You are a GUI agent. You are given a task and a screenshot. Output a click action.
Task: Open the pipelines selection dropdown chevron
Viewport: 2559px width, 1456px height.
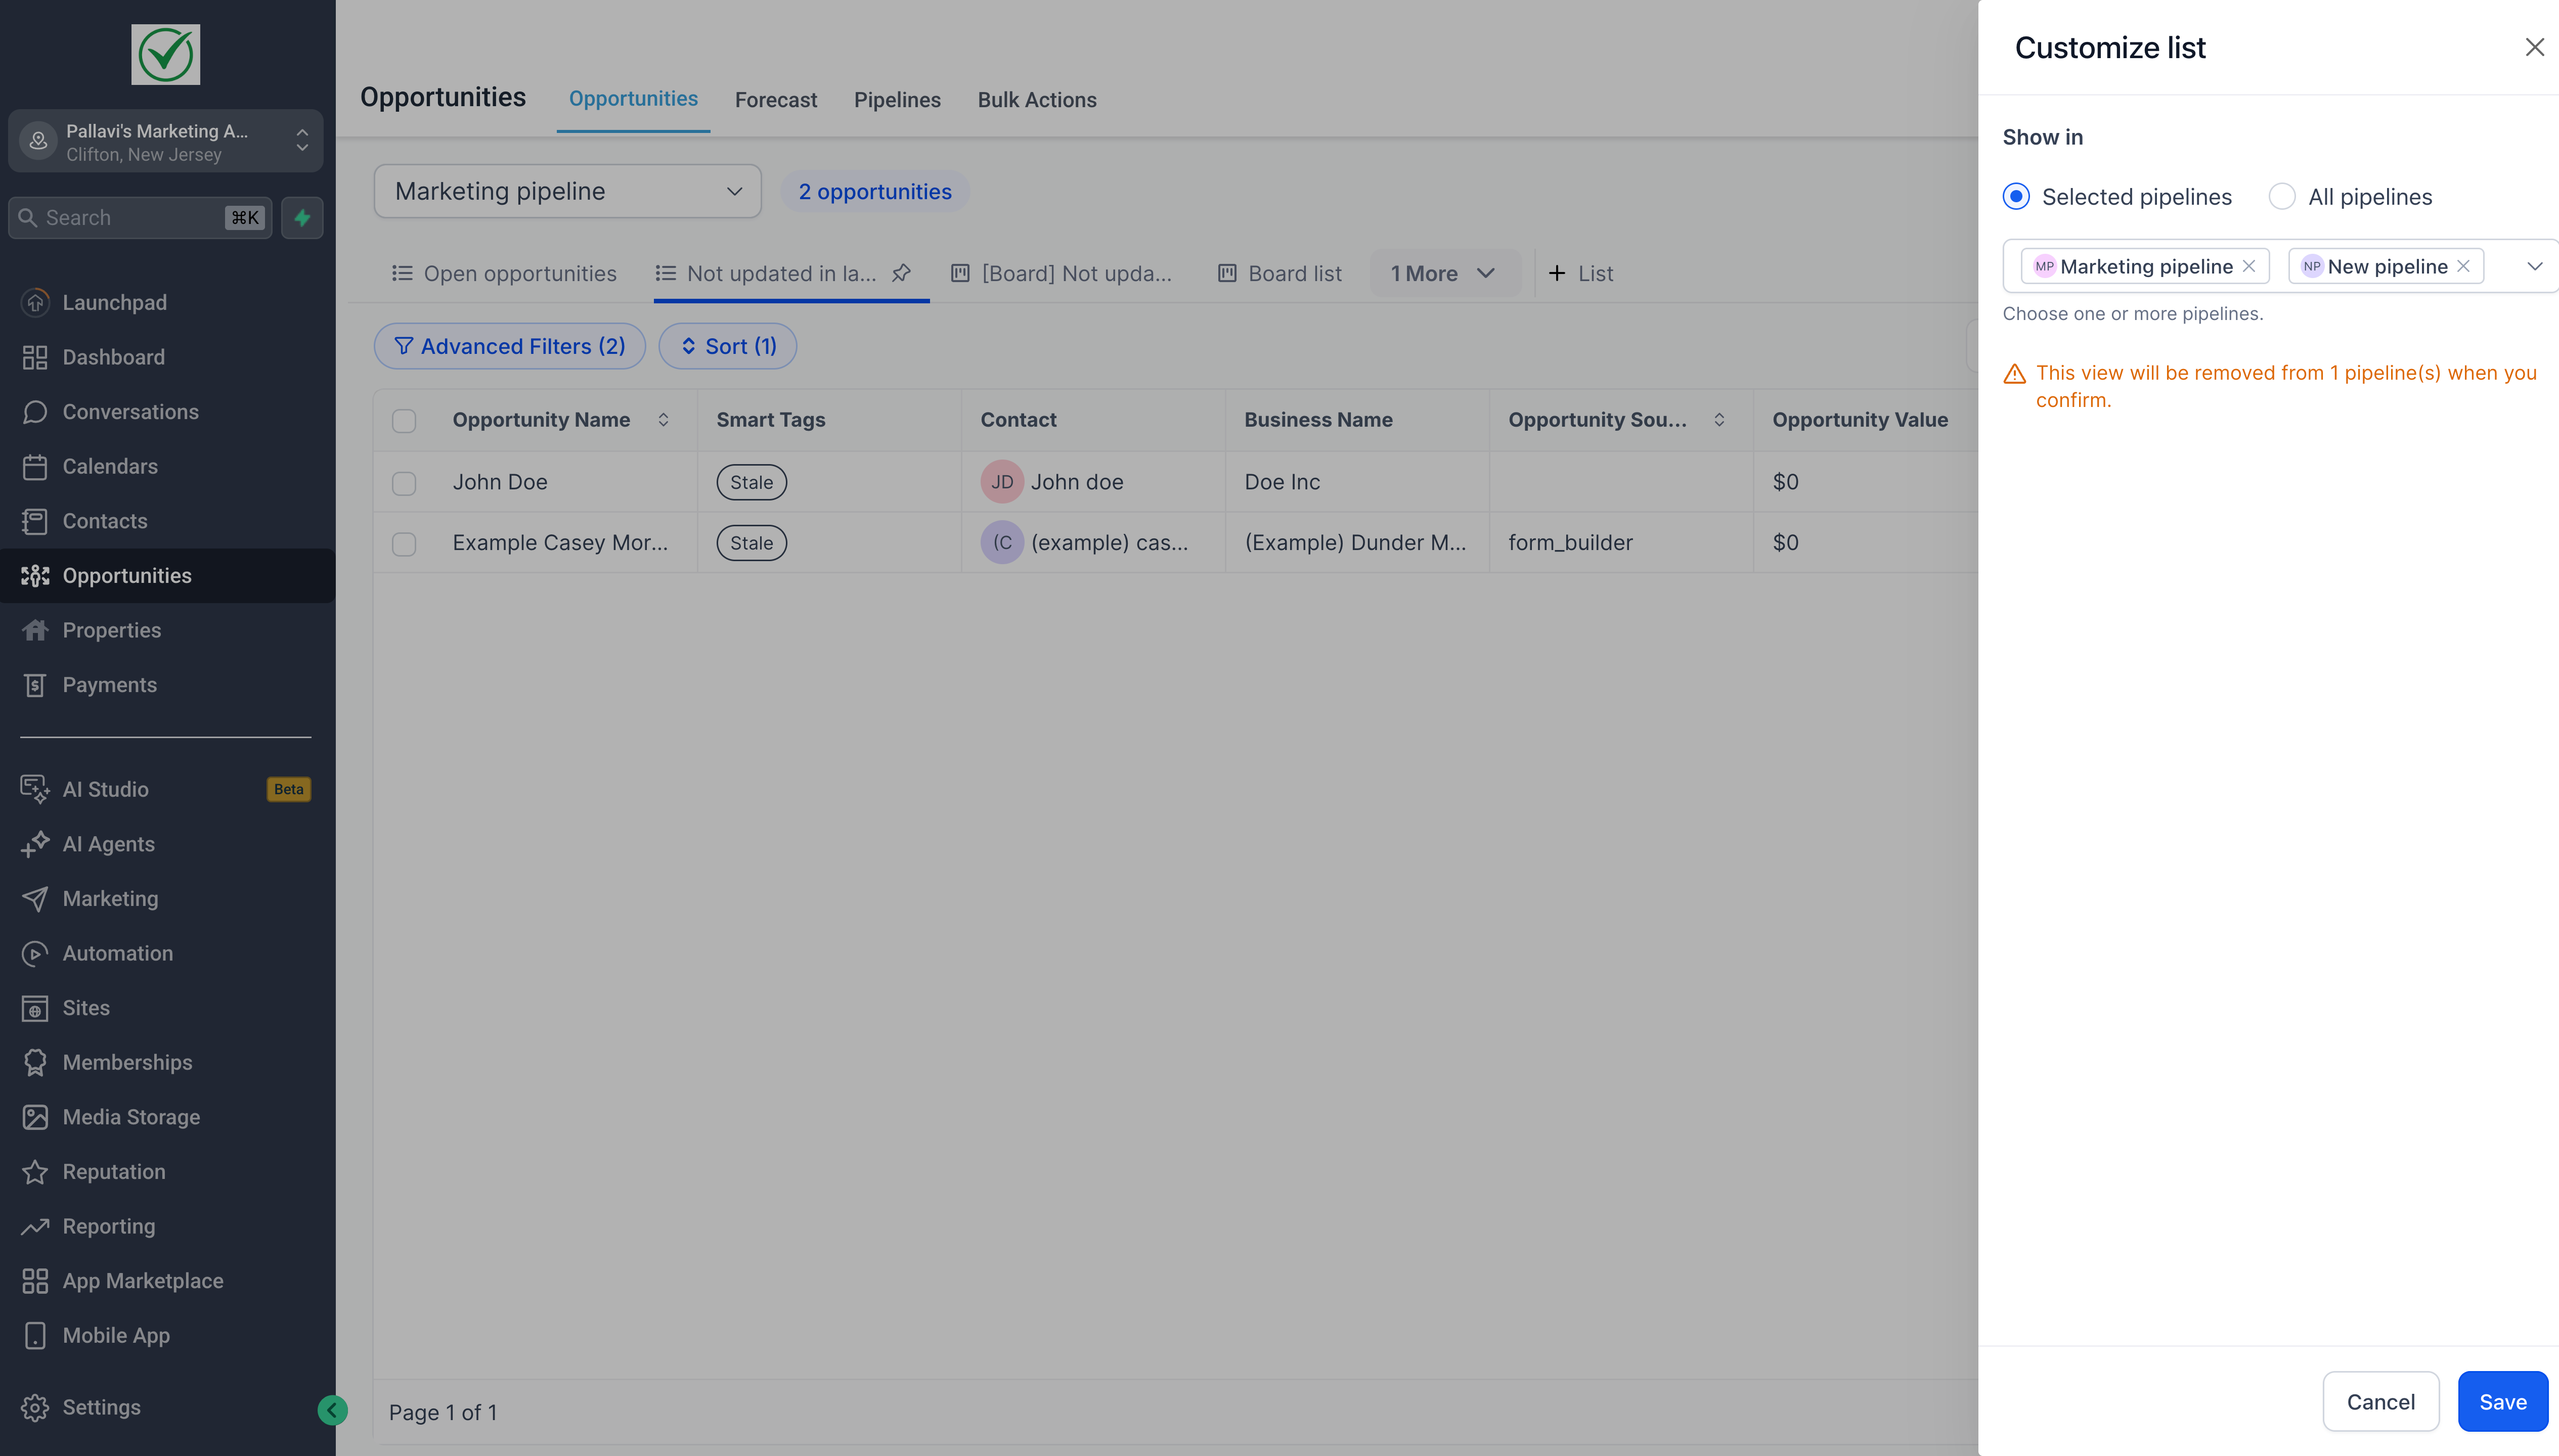(x=2534, y=265)
